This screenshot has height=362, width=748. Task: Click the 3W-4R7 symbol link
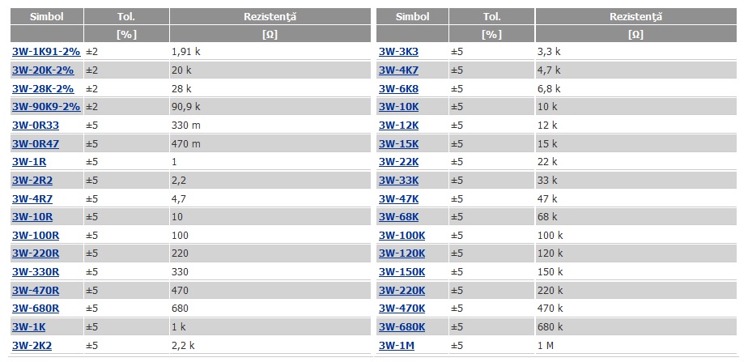[x=32, y=198]
